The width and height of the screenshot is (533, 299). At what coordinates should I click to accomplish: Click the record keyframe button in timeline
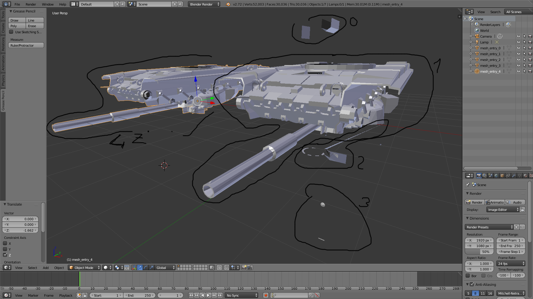tap(265, 295)
